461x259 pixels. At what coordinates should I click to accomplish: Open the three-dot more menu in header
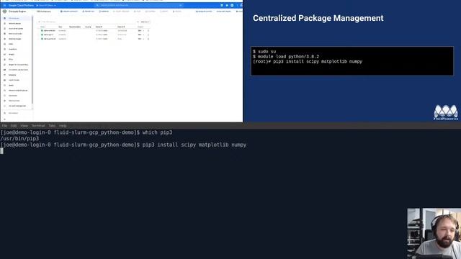pyautogui.click(x=237, y=5)
